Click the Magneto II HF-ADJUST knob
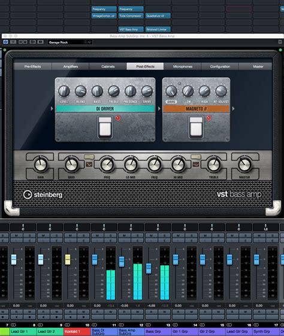Screen dimensions: 284x336 click(x=221, y=91)
